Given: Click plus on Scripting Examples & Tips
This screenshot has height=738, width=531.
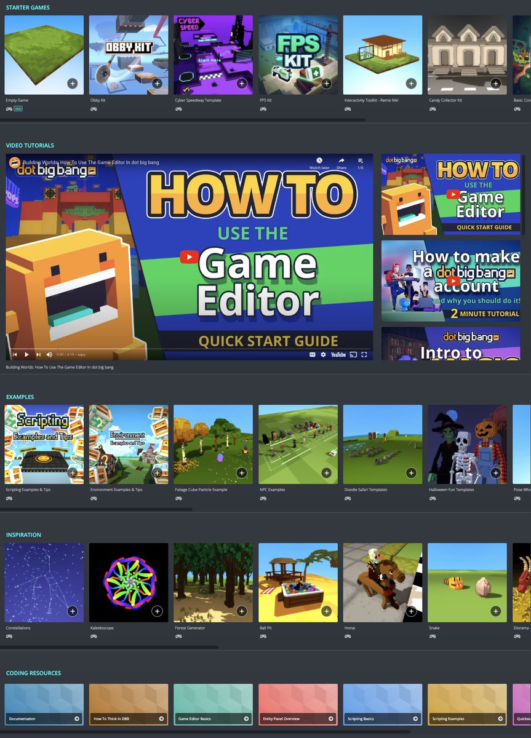Looking at the screenshot, I should (73, 473).
